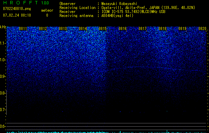
Task: Click the Receiver label
Action: coord(67,12)
